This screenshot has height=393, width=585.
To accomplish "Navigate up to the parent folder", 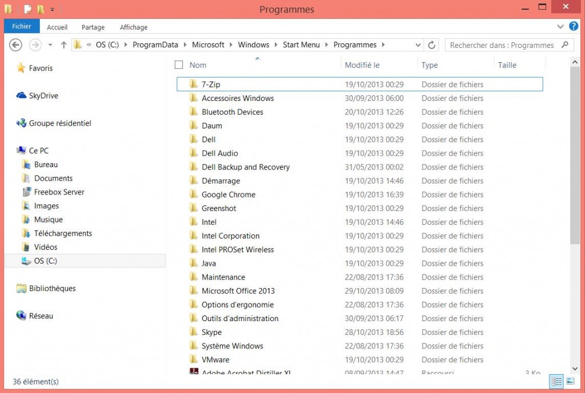I will pyautogui.click(x=63, y=44).
